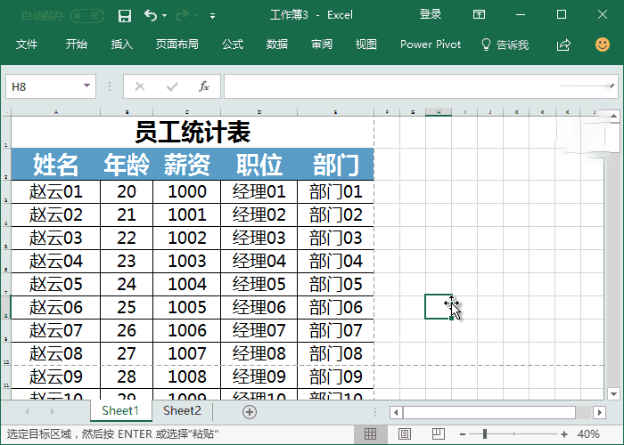Click the vertical scrollbar up arrow
624x445 pixels.
click(x=613, y=116)
